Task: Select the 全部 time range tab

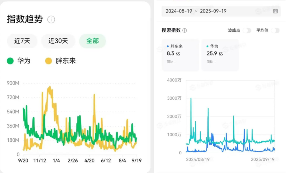Action: pos(93,41)
